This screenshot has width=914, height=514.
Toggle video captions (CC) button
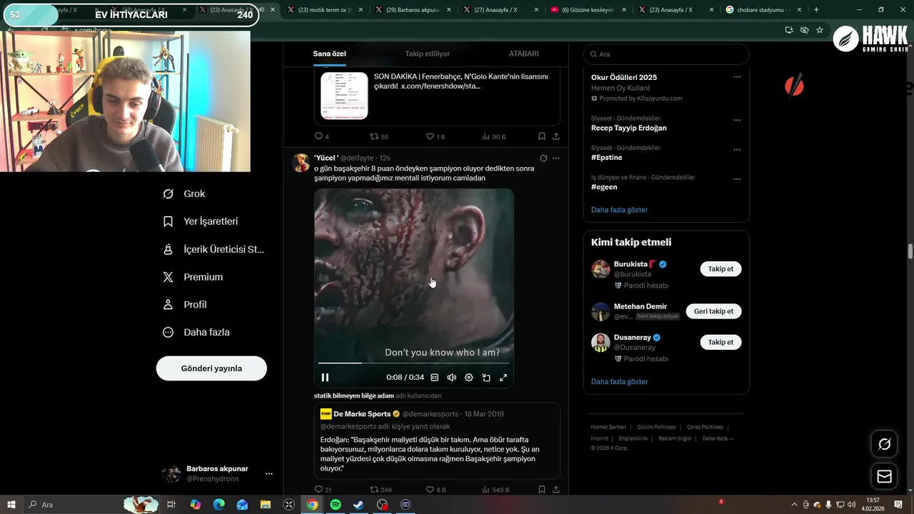click(x=434, y=378)
